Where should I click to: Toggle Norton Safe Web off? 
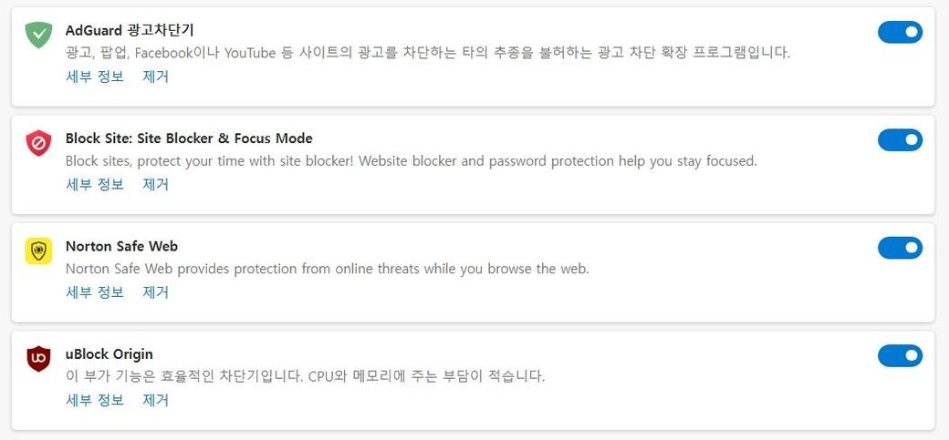900,248
